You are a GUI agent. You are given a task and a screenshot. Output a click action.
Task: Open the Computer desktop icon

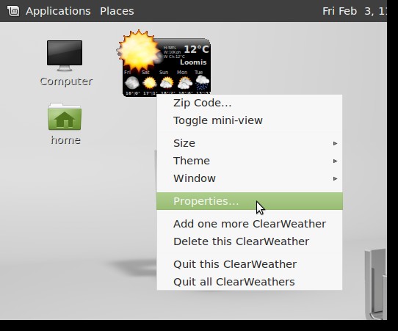tap(65, 56)
